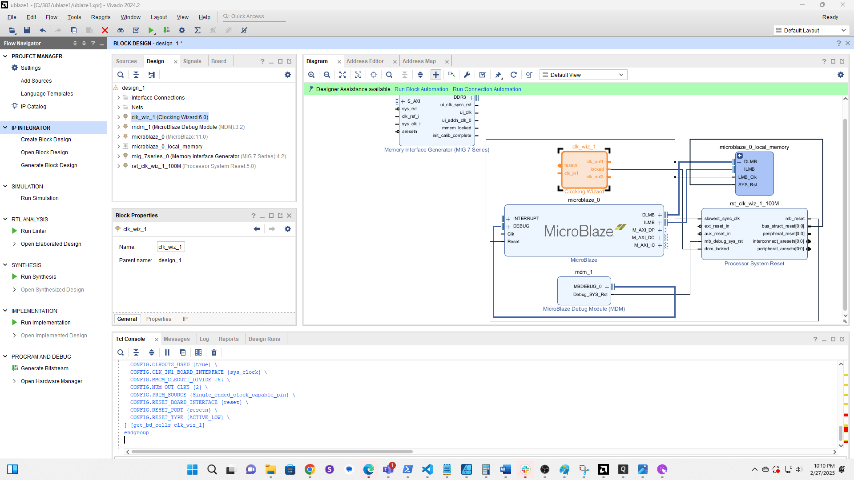Image resolution: width=854 pixels, height=480 pixels.
Task: Zoom to fit the block diagram
Action: pyautogui.click(x=342, y=75)
